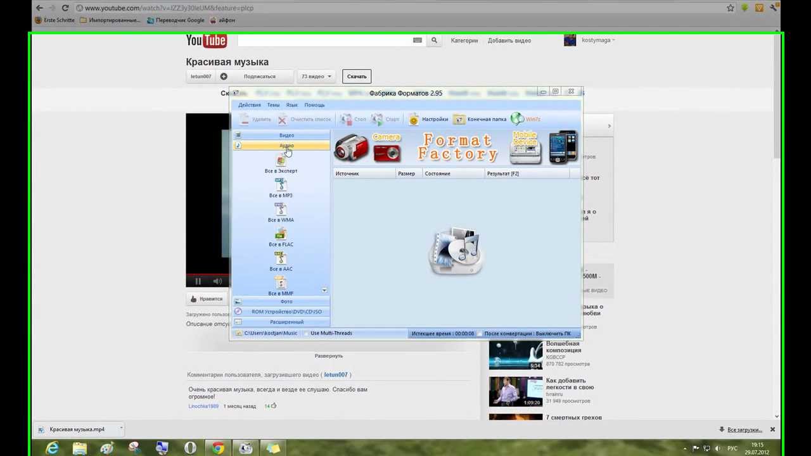The width and height of the screenshot is (811, 456).
Task: Click the bookmark star in the address bar
Action: tap(730, 8)
